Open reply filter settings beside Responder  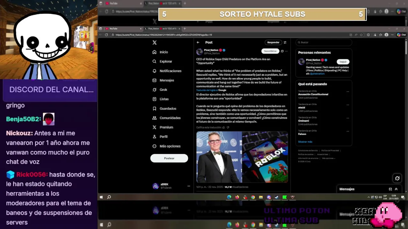point(285,42)
